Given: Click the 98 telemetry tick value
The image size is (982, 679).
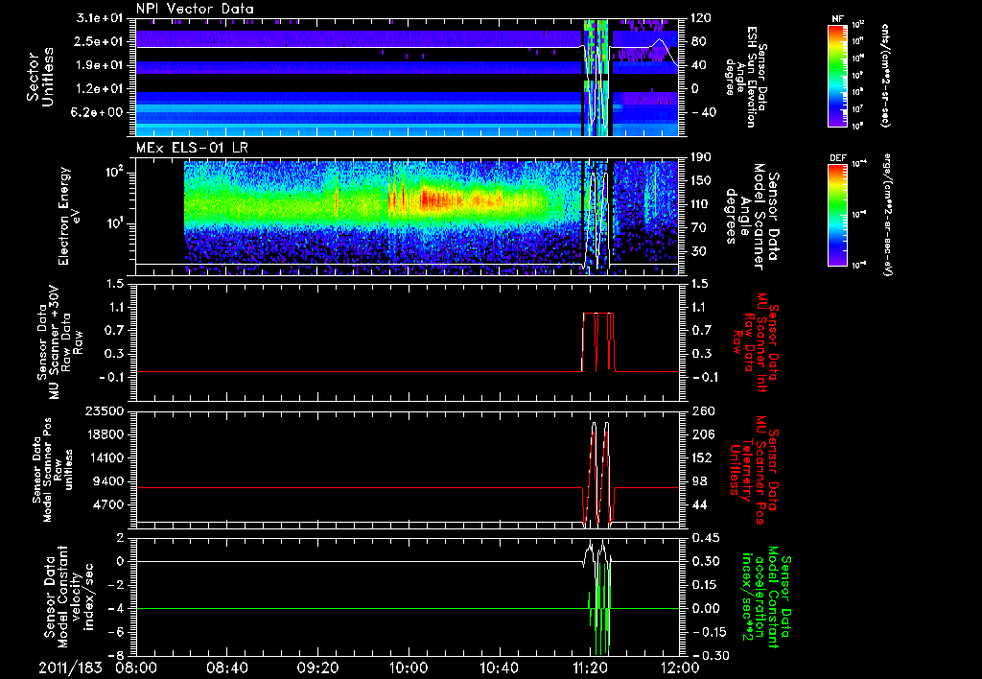Looking at the screenshot, I should pyautogui.click(x=698, y=481).
